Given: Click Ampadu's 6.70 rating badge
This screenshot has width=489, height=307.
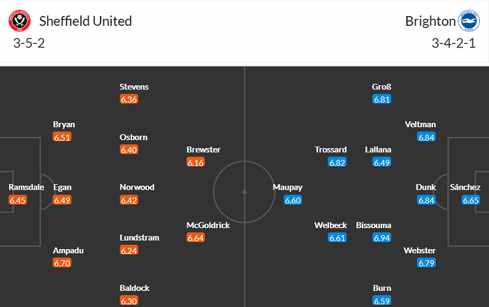Looking at the screenshot, I should click(x=62, y=263).
